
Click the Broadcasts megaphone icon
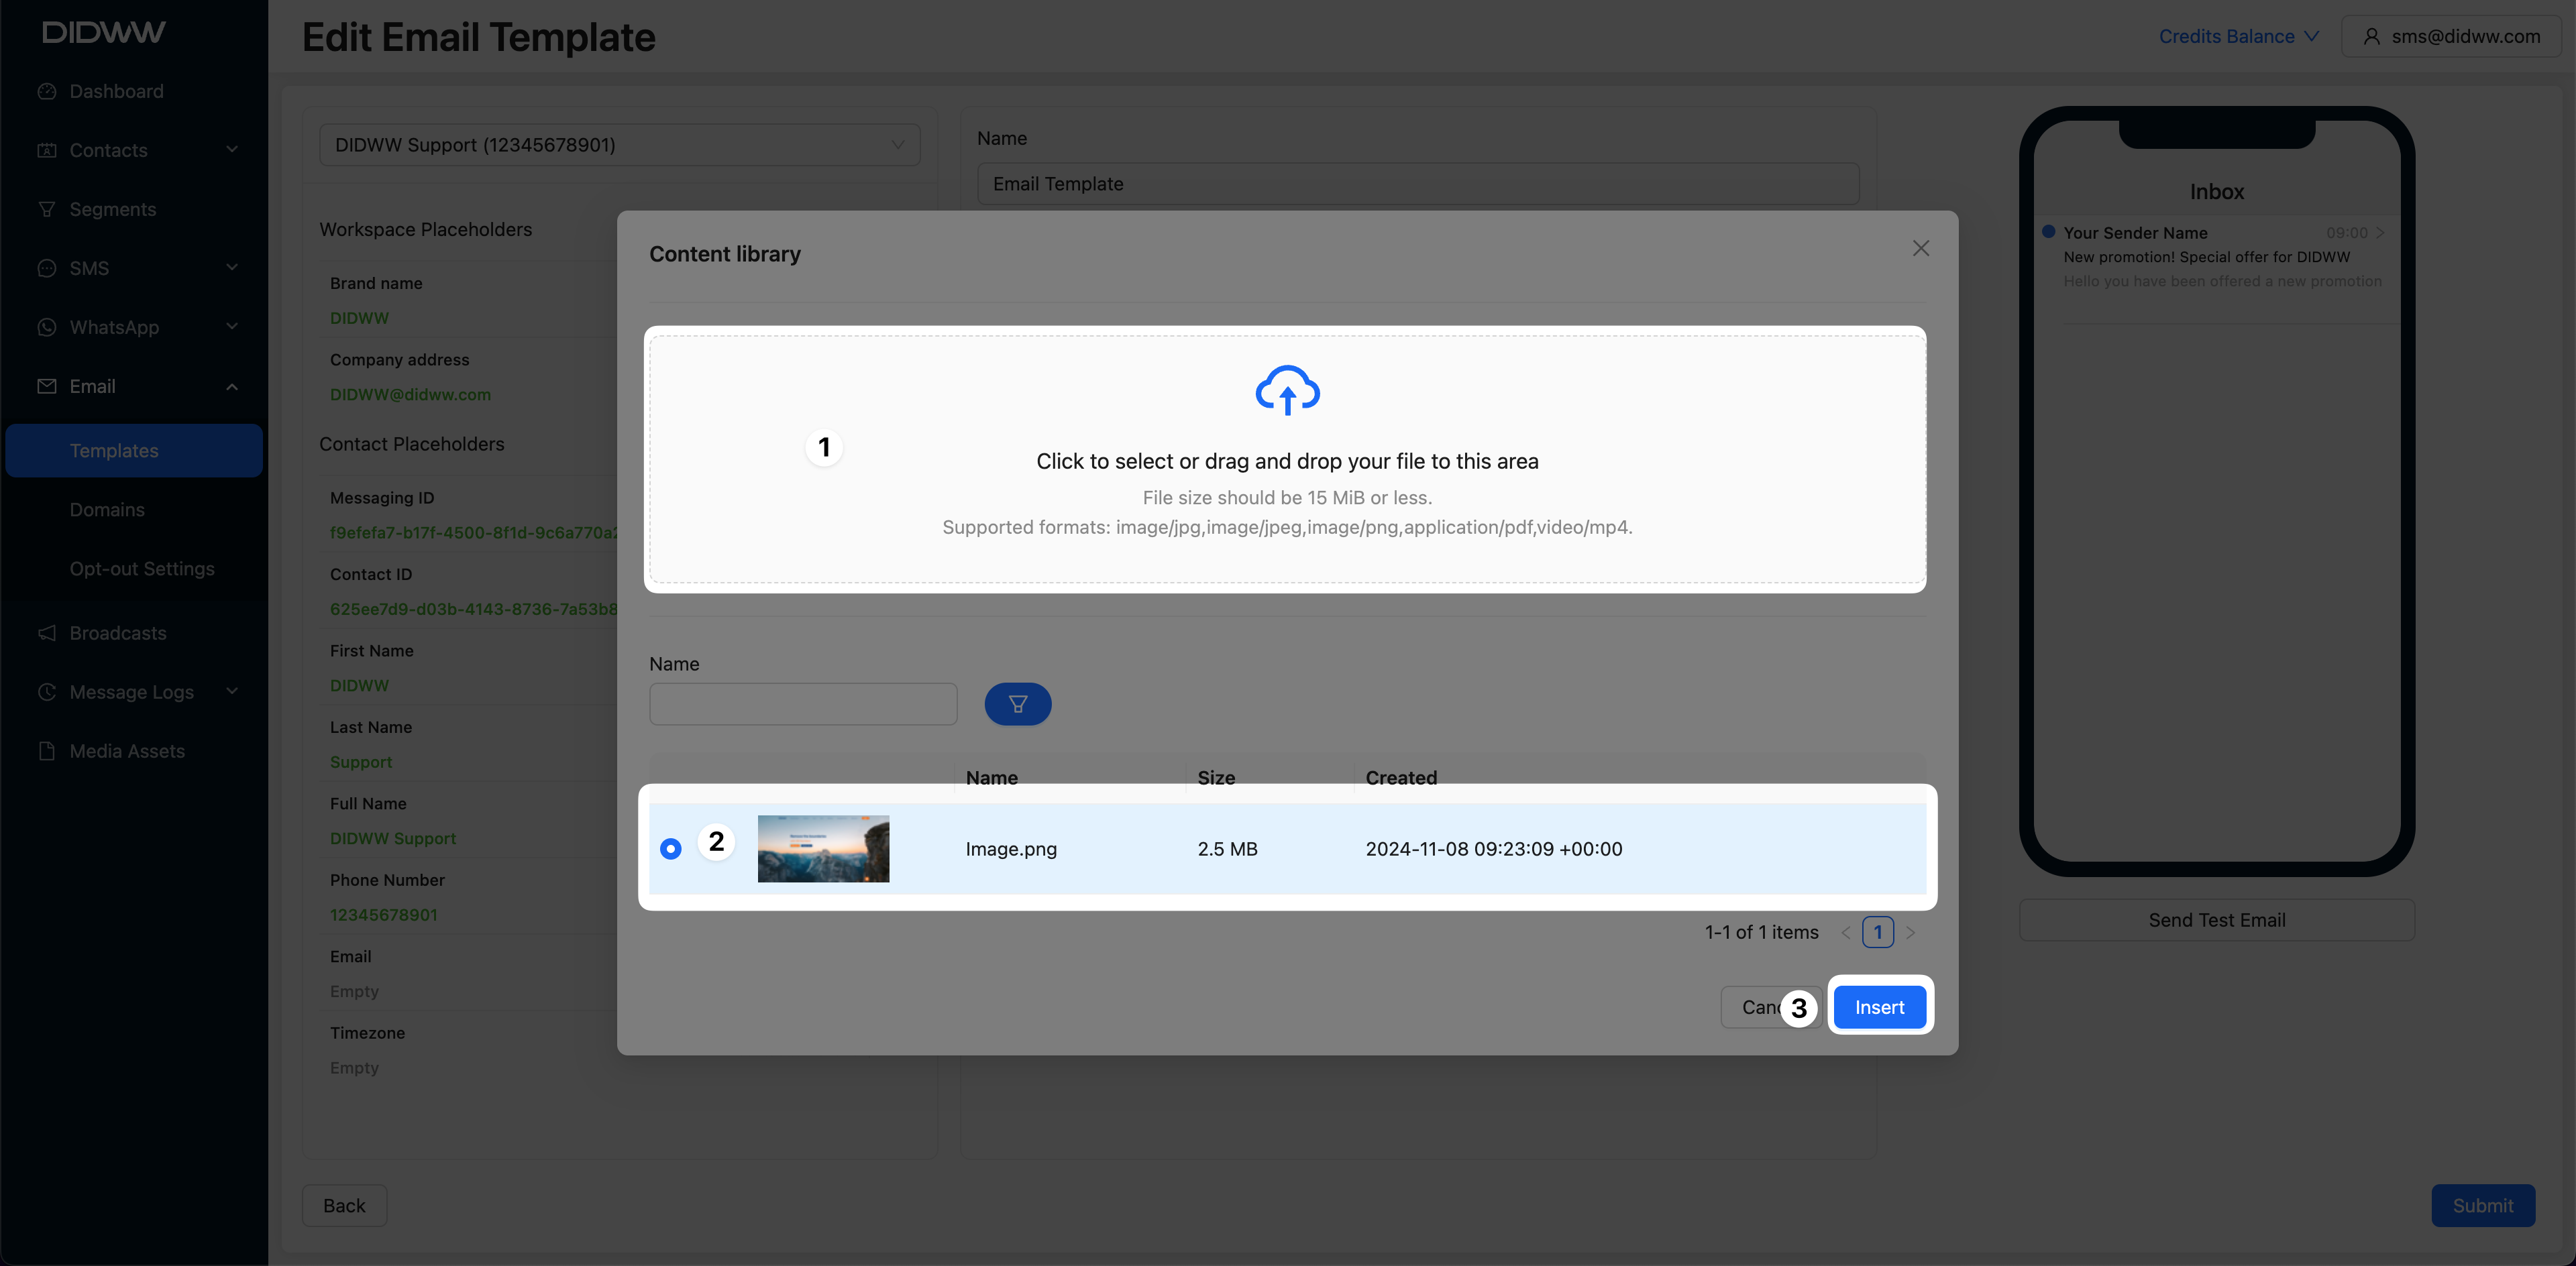click(47, 634)
